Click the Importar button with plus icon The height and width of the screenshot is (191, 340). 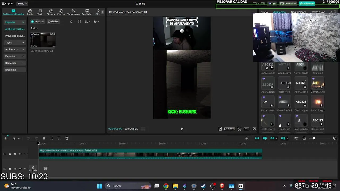coord(38,21)
